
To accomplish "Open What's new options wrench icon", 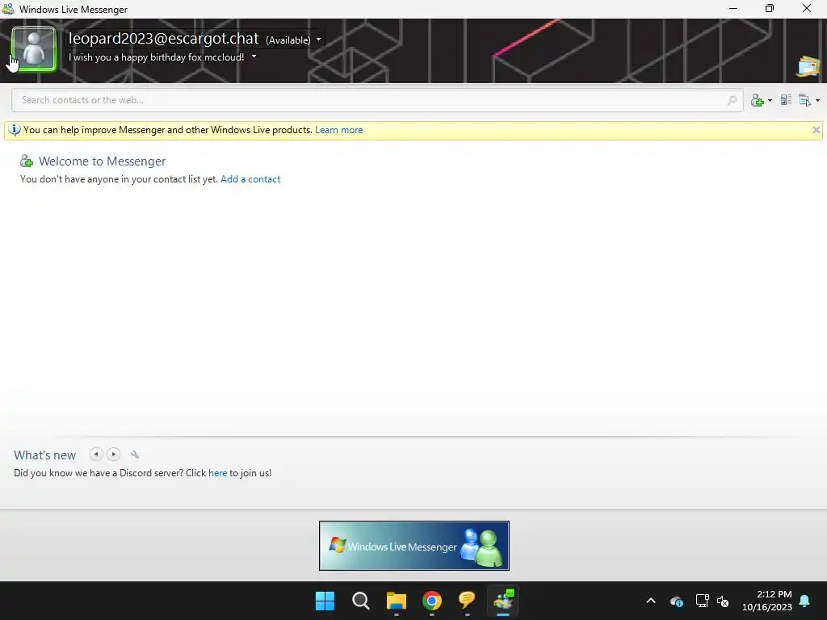I will (x=135, y=454).
